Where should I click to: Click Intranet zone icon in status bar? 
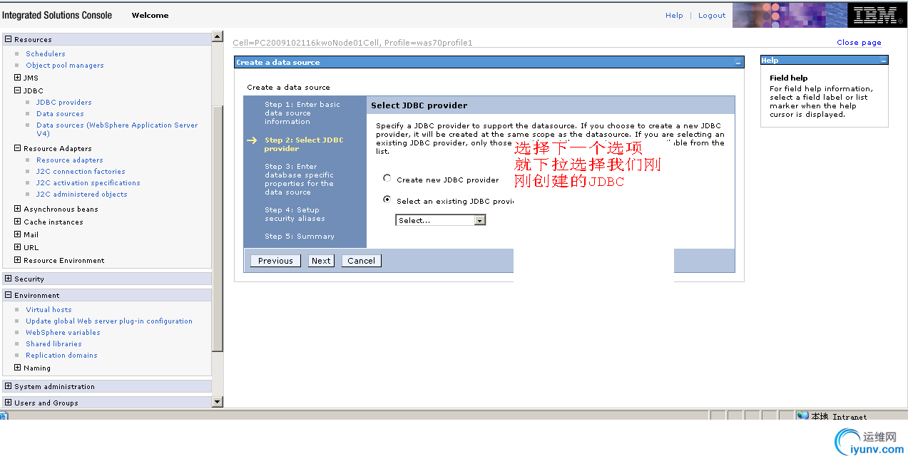pyautogui.click(x=802, y=416)
